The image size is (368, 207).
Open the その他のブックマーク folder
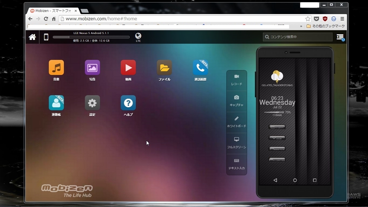(x=326, y=26)
